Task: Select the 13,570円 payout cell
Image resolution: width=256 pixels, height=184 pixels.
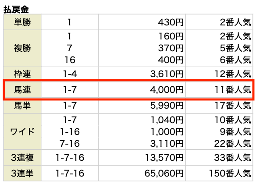Action: click(164, 158)
